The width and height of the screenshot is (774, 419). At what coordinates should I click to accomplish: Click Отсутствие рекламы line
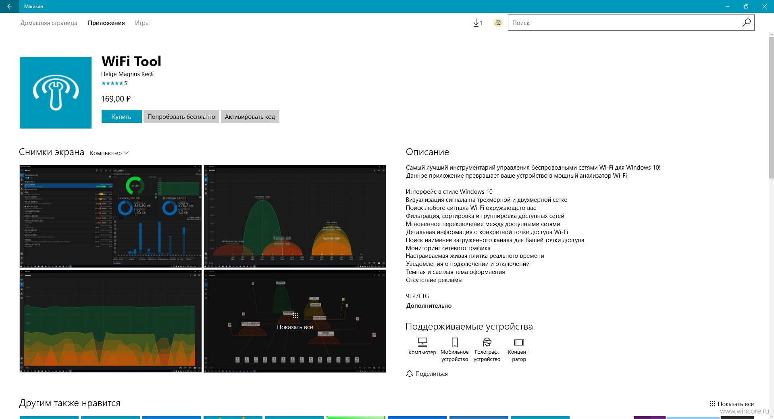click(434, 280)
